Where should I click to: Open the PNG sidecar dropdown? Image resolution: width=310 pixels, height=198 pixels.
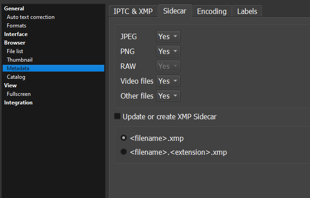pyautogui.click(x=168, y=51)
